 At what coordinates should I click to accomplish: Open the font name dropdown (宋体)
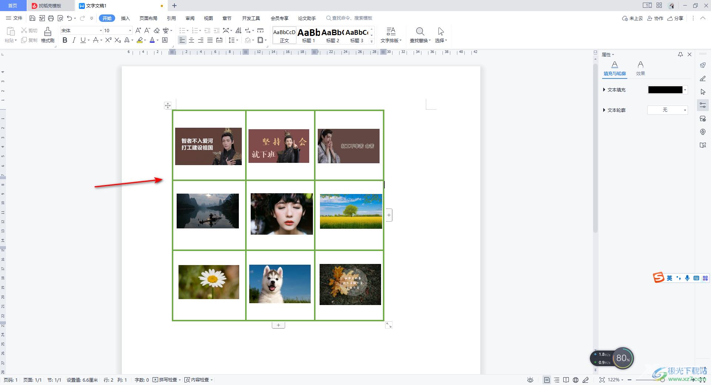tap(101, 30)
